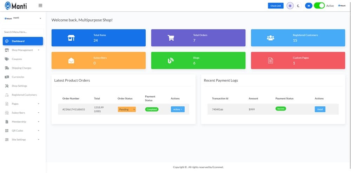The image size is (351, 173).
Task: Click the hamburger menu icon
Action: [40, 6]
